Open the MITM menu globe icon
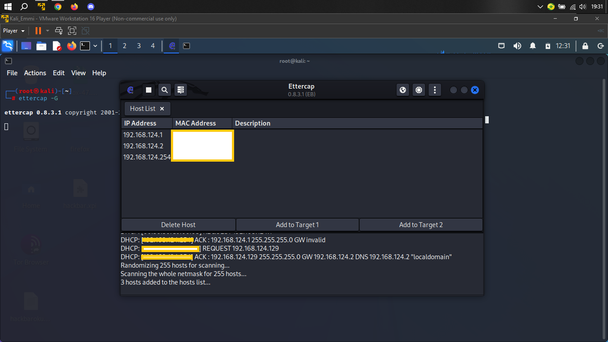This screenshot has height=342, width=608. 403,90
